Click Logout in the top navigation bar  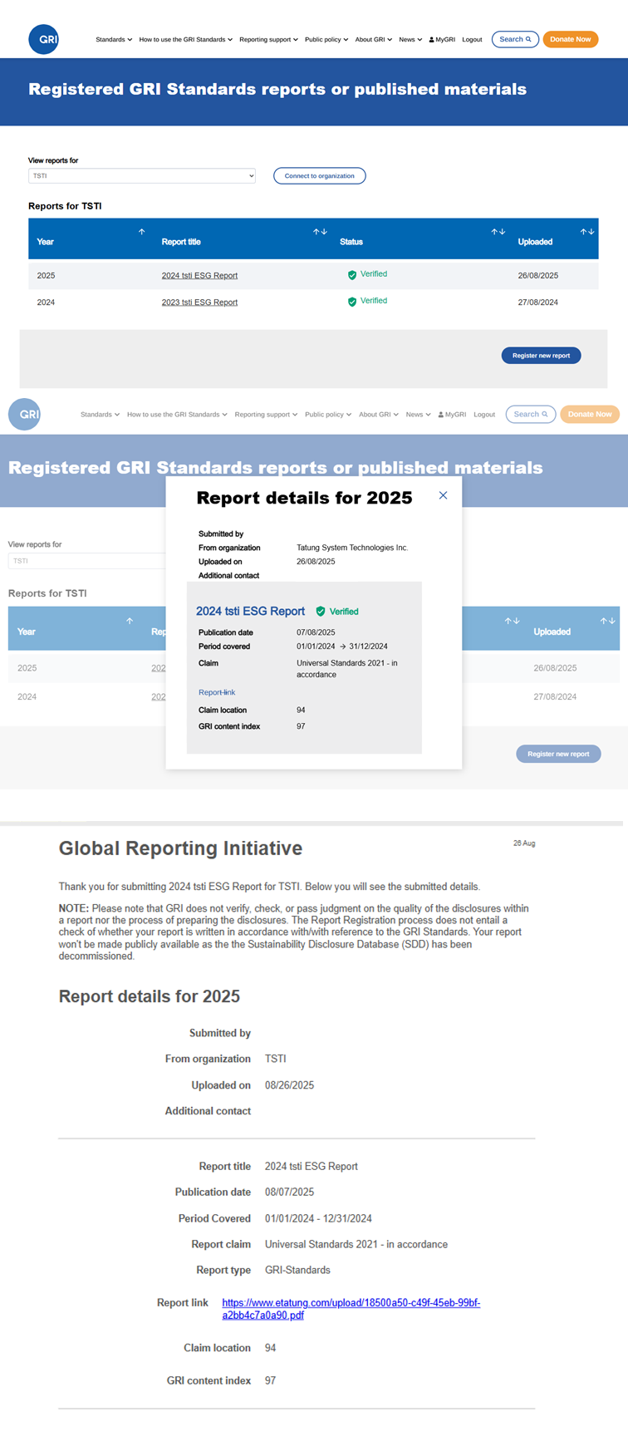click(472, 39)
